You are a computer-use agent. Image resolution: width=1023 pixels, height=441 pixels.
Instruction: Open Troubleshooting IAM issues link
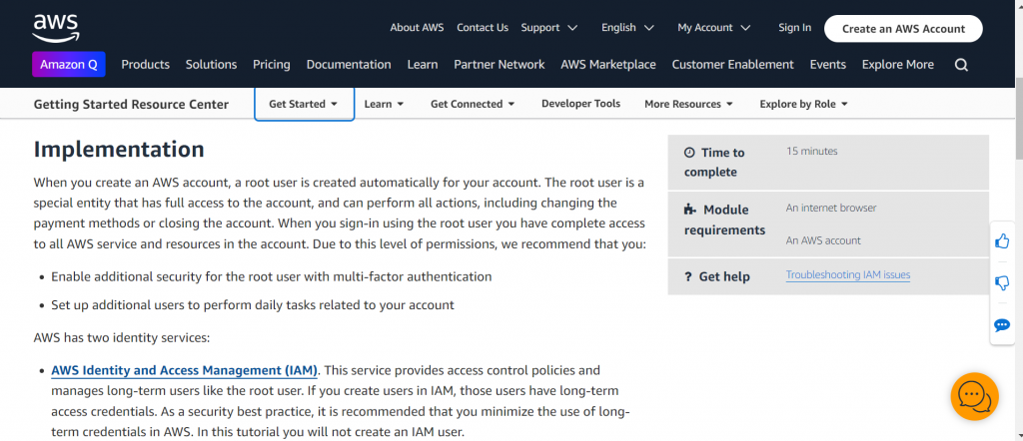[847, 275]
